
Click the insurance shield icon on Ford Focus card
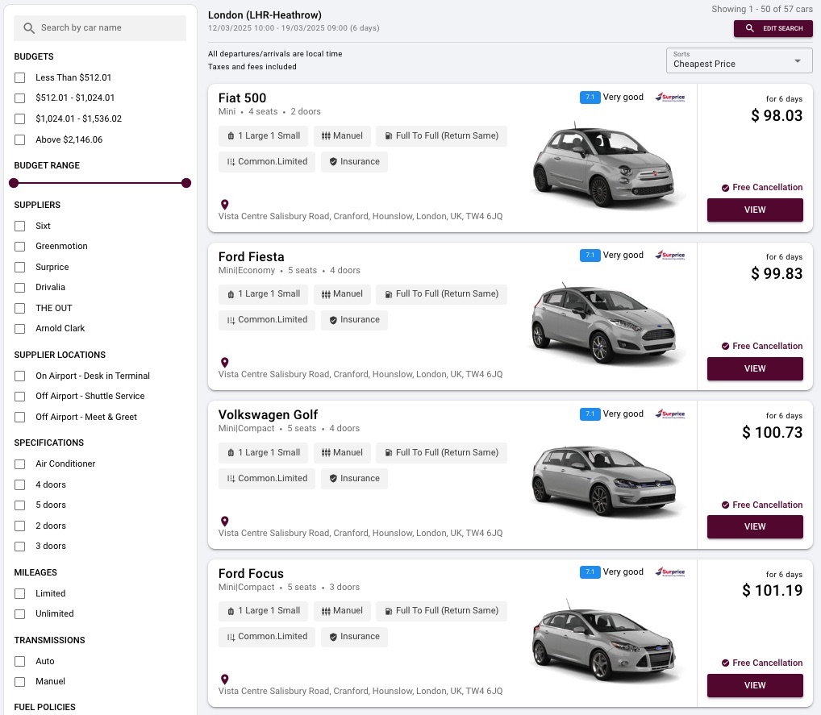333,637
